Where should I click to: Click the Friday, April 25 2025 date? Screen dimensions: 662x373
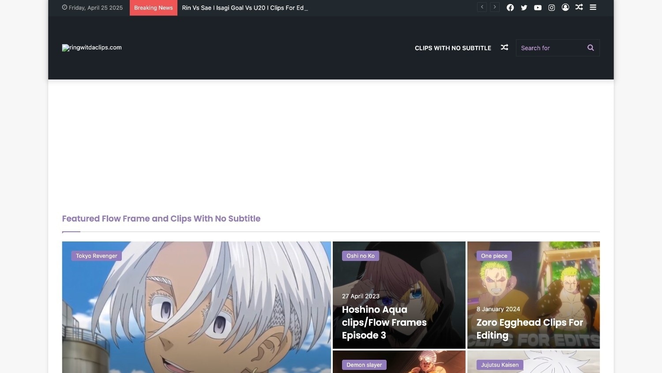click(x=92, y=8)
